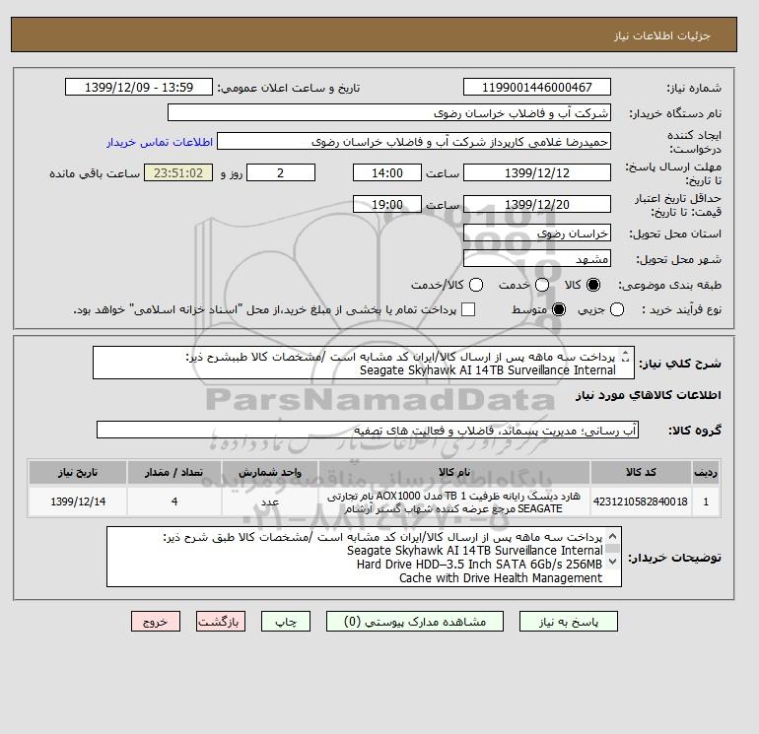
Task: Click the price validity time 19:00 field
Action: click(387, 204)
